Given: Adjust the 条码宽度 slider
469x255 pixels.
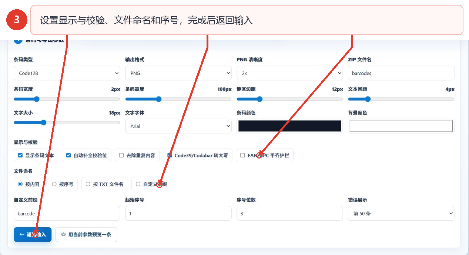Looking at the screenshot, I should [x=67, y=99].
